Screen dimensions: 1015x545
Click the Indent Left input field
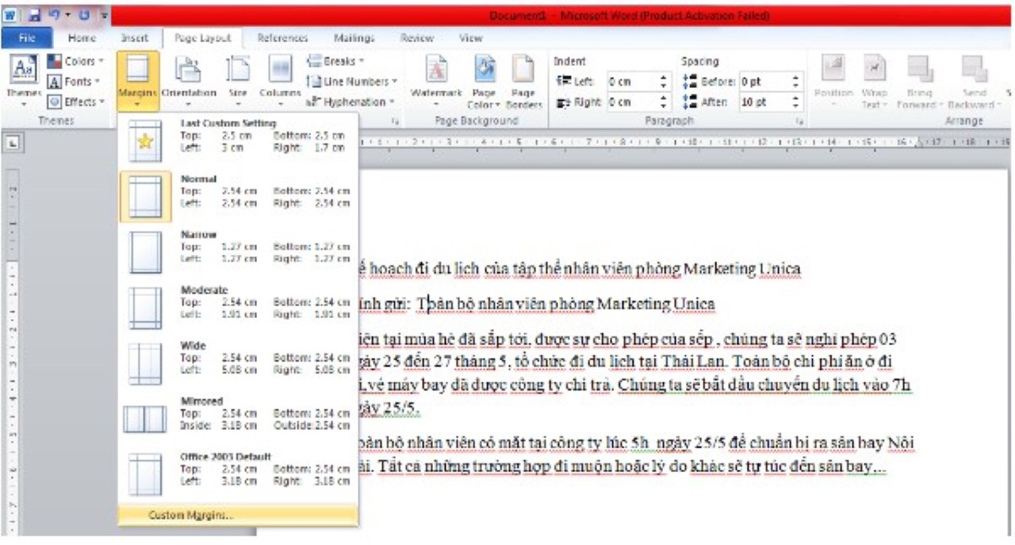pyautogui.click(x=632, y=82)
